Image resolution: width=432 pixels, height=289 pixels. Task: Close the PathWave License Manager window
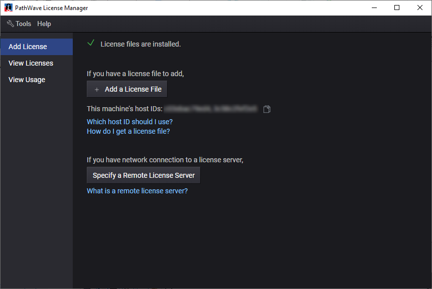pos(420,8)
